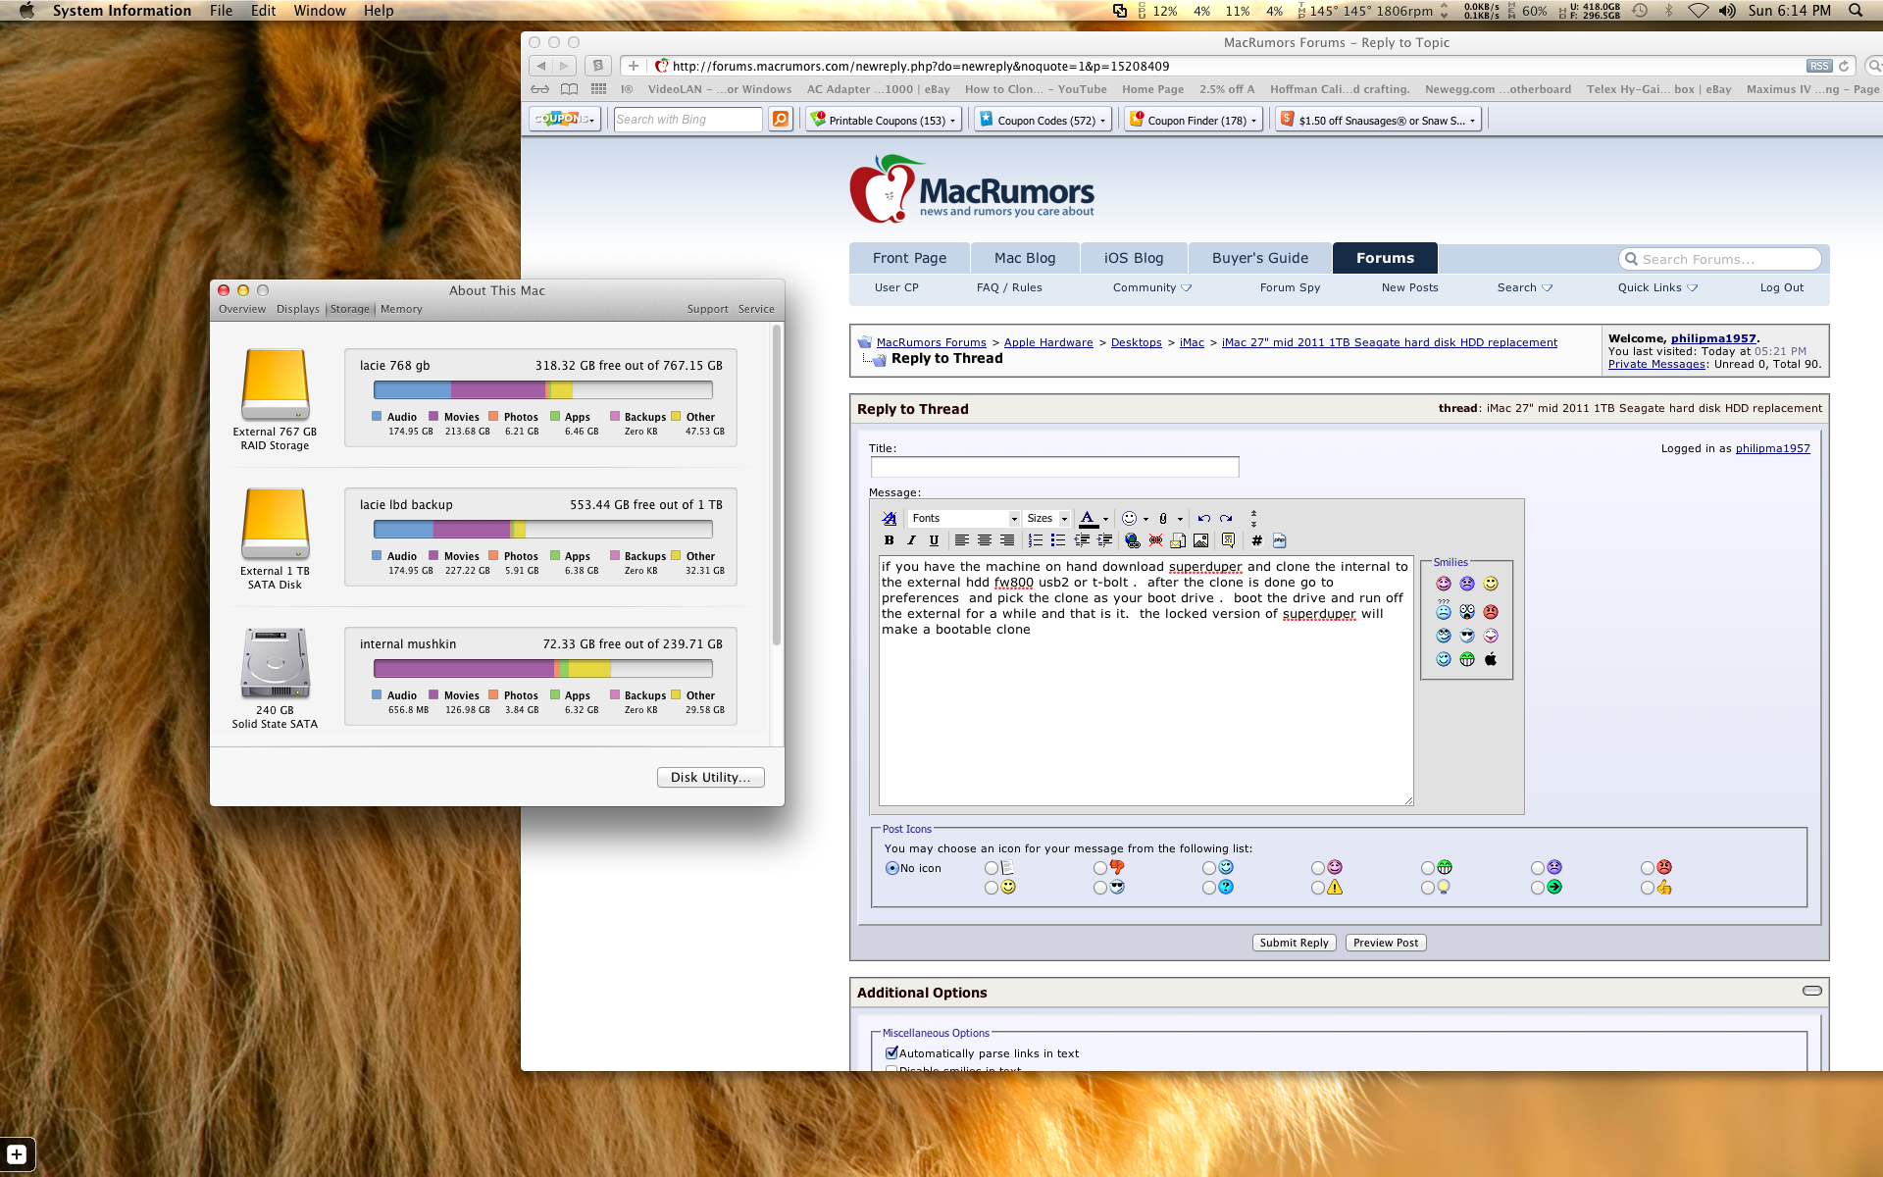Open the Forums site tab
This screenshot has width=1883, height=1177.
[x=1385, y=258]
